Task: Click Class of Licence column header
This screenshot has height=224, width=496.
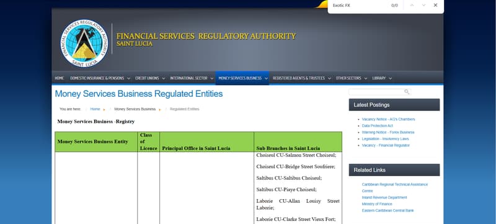Action: pos(148,141)
